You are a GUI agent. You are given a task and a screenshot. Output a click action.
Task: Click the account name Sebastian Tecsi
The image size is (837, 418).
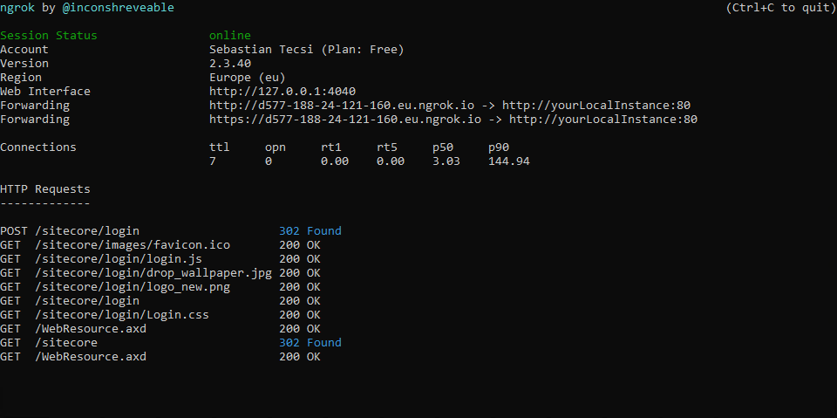262,50
